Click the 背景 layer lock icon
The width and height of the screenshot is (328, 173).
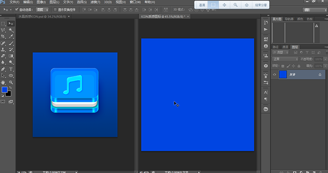320,74
